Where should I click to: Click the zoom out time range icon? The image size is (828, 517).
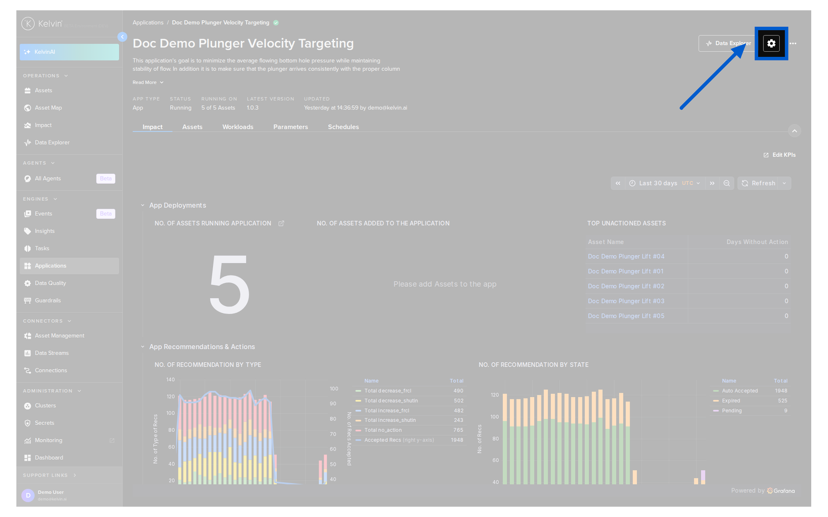(x=727, y=183)
